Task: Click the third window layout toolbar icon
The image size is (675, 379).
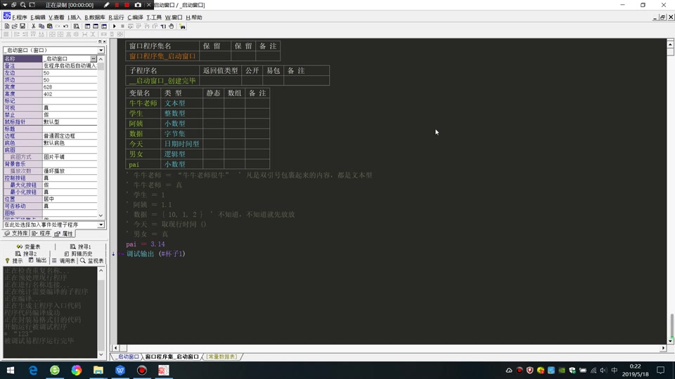Action: tap(104, 26)
